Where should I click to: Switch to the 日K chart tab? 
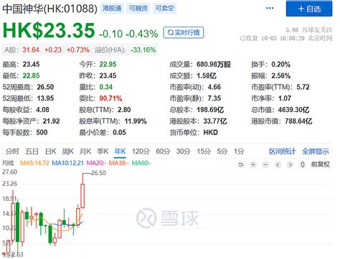(x=51, y=151)
